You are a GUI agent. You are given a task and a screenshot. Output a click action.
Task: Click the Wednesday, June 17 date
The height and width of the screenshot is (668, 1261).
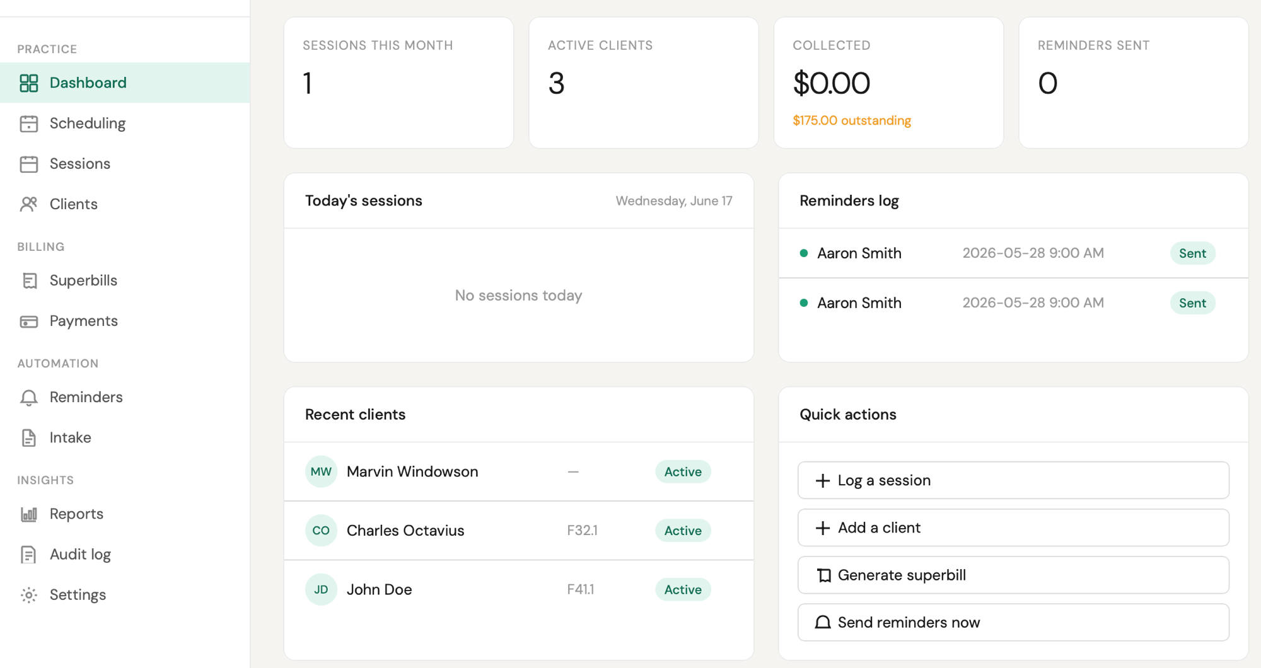click(674, 200)
